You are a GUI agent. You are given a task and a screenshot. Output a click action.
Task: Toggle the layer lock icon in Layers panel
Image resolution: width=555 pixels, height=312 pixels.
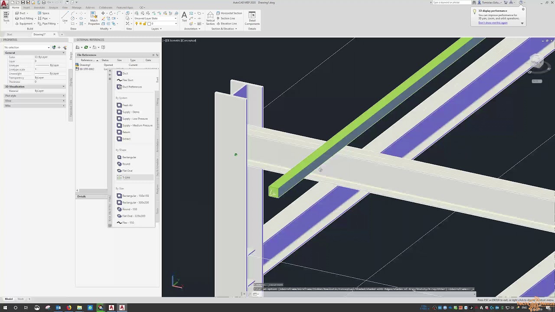click(x=144, y=23)
